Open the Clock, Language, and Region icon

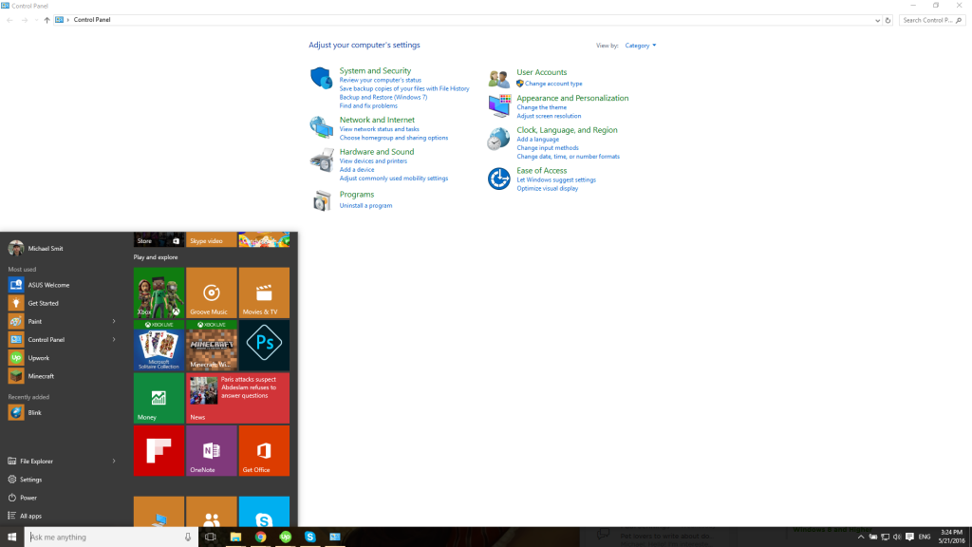coord(498,139)
